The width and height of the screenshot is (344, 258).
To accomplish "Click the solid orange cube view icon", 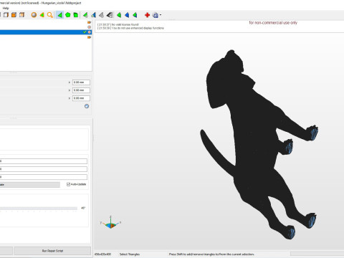I will coord(14,15).
